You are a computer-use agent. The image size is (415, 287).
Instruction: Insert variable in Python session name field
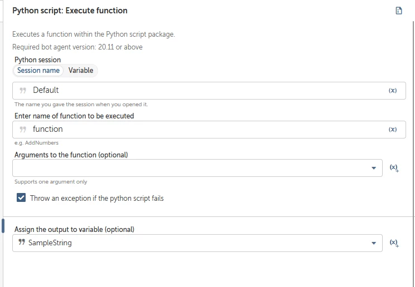pyautogui.click(x=393, y=91)
